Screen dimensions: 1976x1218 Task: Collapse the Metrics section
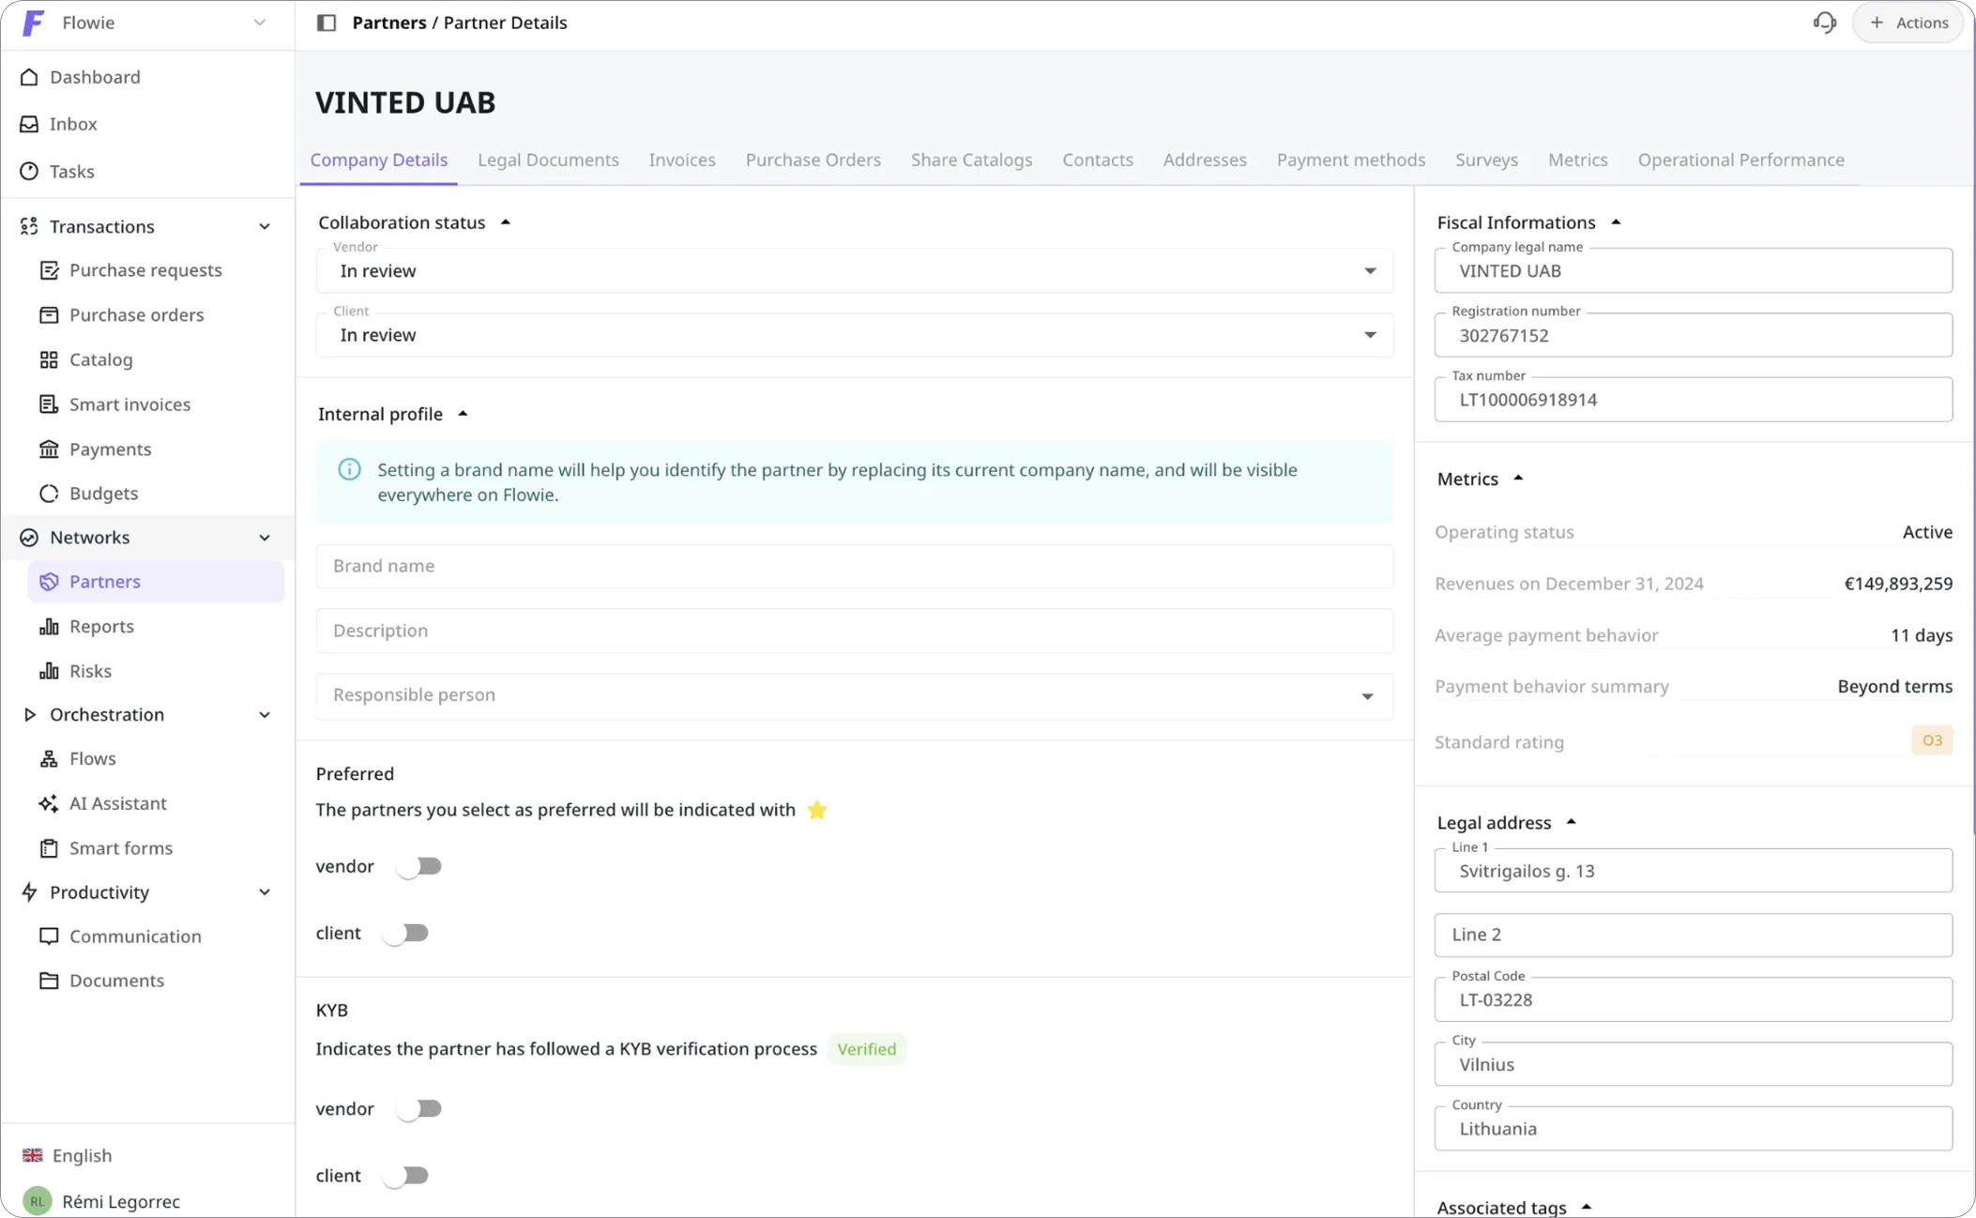(x=1518, y=479)
